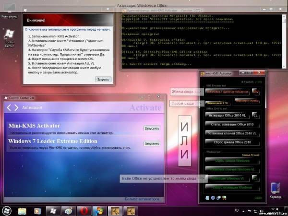Screen dimensions: 288x216
Task: Show hidden tray icons arrow
Action: 243,211
